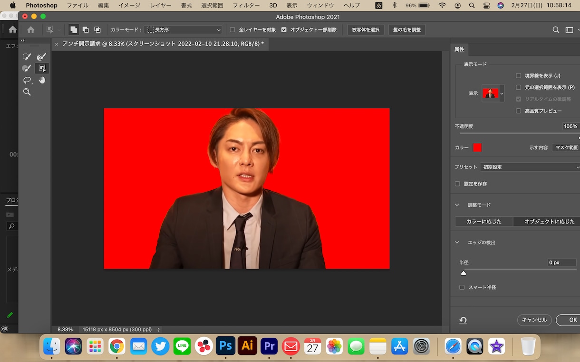The image size is (580, 362).
Task: Click the 8.33% zoom level field
Action: (65, 329)
